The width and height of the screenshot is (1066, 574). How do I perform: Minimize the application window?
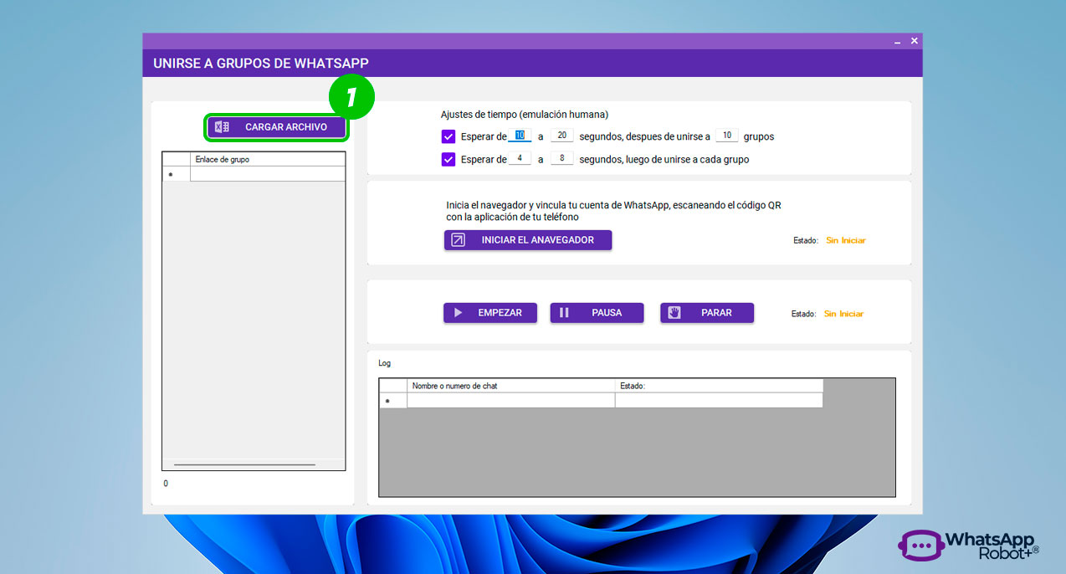(x=897, y=41)
